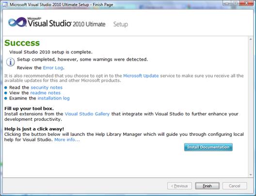256x196 pixels.
Task: Close the setup window
Action: click(246, 3)
